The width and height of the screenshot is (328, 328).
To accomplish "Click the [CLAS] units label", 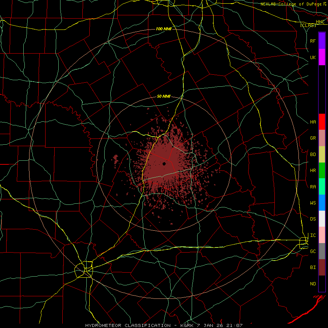I will [x=308, y=25].
